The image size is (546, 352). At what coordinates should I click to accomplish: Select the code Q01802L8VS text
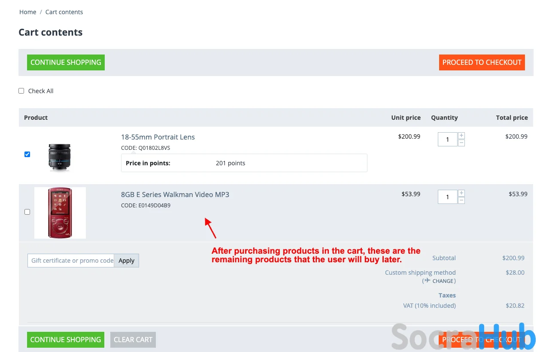click(x=154, y=148)
